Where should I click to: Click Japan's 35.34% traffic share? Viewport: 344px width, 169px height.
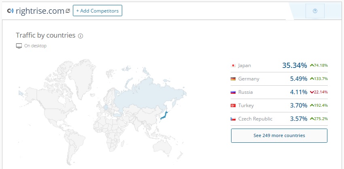(x=294, y=65)
